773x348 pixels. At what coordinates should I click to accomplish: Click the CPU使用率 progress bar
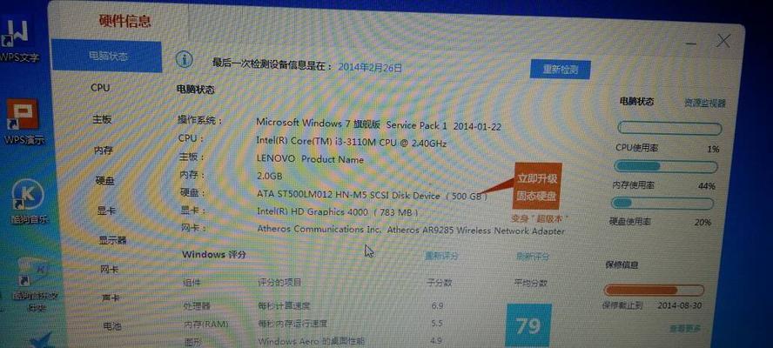point(669,129)
